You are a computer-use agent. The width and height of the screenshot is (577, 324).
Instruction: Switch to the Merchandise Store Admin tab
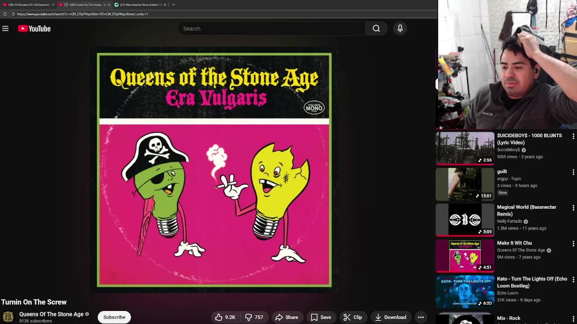tap(141, 4)
